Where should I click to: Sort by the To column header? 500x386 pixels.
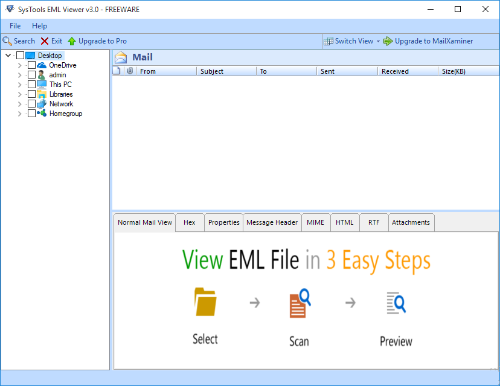click(286, 71)
